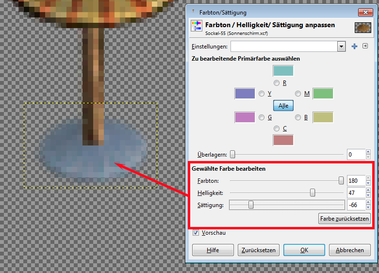The height and width of the screenshot is (273, 379).
Task: Click the Farbton slider handle
Action: (341, 180)
